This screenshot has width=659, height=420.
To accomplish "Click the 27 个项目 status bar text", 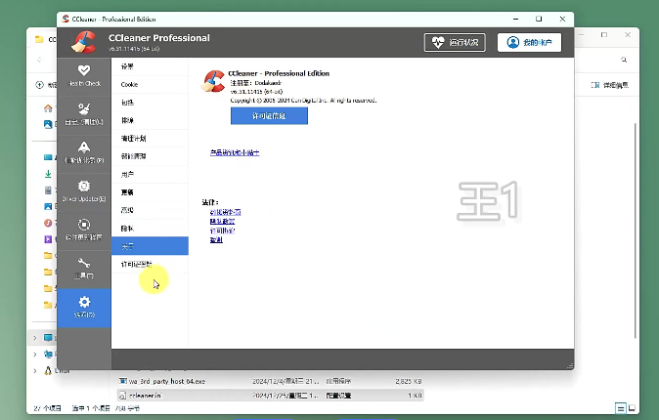I will pyautogui.click(x=47, y=408).
